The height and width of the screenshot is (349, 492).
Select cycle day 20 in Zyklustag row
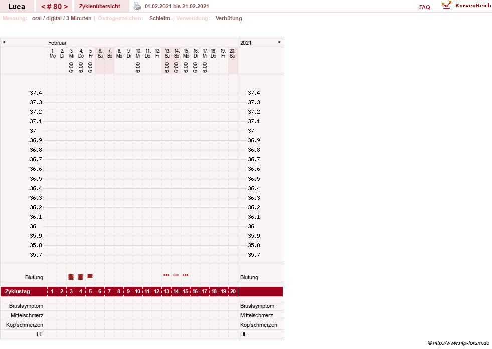pyautogui.click(x=233, y=291)
